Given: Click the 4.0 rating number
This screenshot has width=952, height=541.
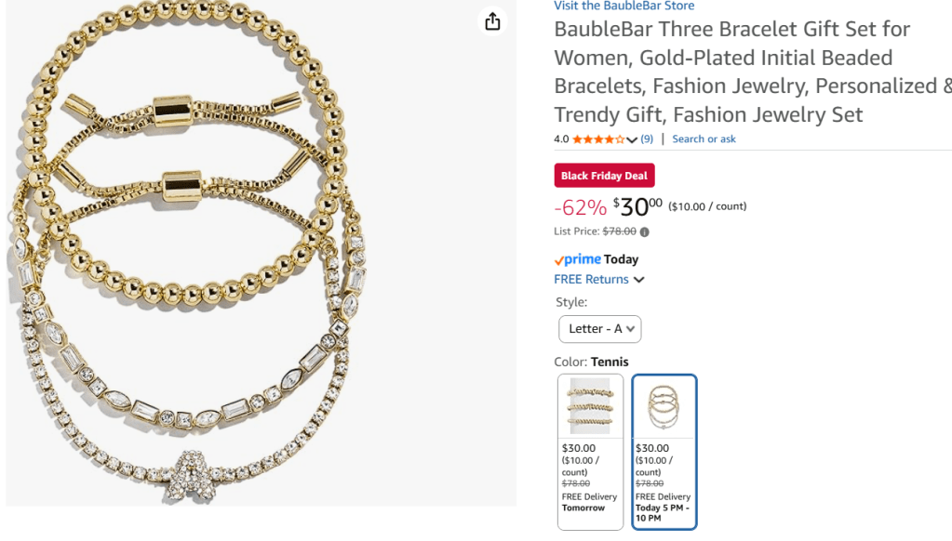Looking at the screenshot, I should click(x=561, y=139).
